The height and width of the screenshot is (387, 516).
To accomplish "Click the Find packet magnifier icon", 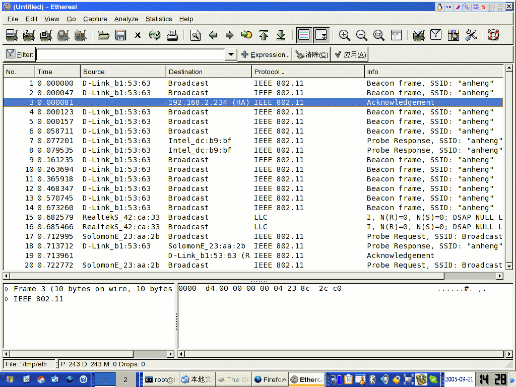I will pyautogui.click(x=196, y=35).
